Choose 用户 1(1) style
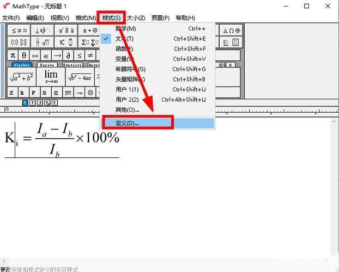 coord(158,90)
